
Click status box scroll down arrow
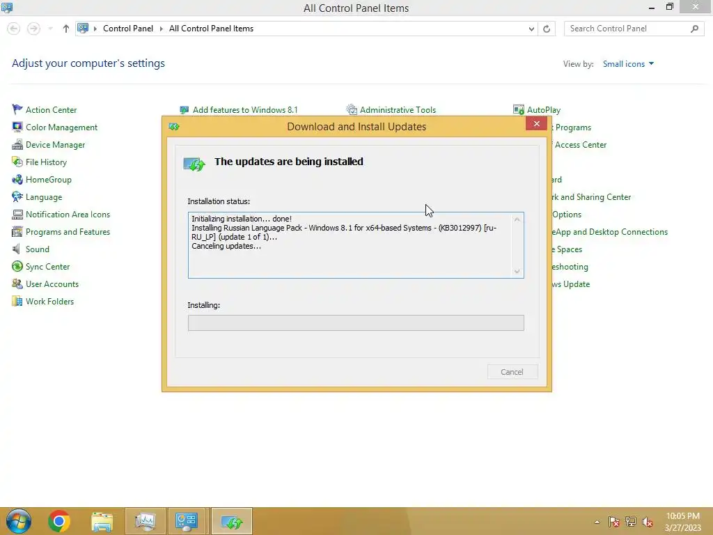517,271
